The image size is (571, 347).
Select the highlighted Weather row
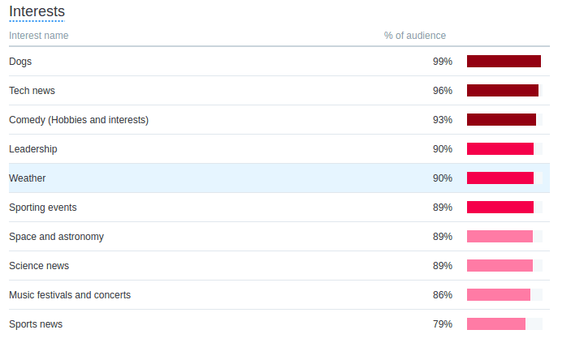(x=279, y=178)
